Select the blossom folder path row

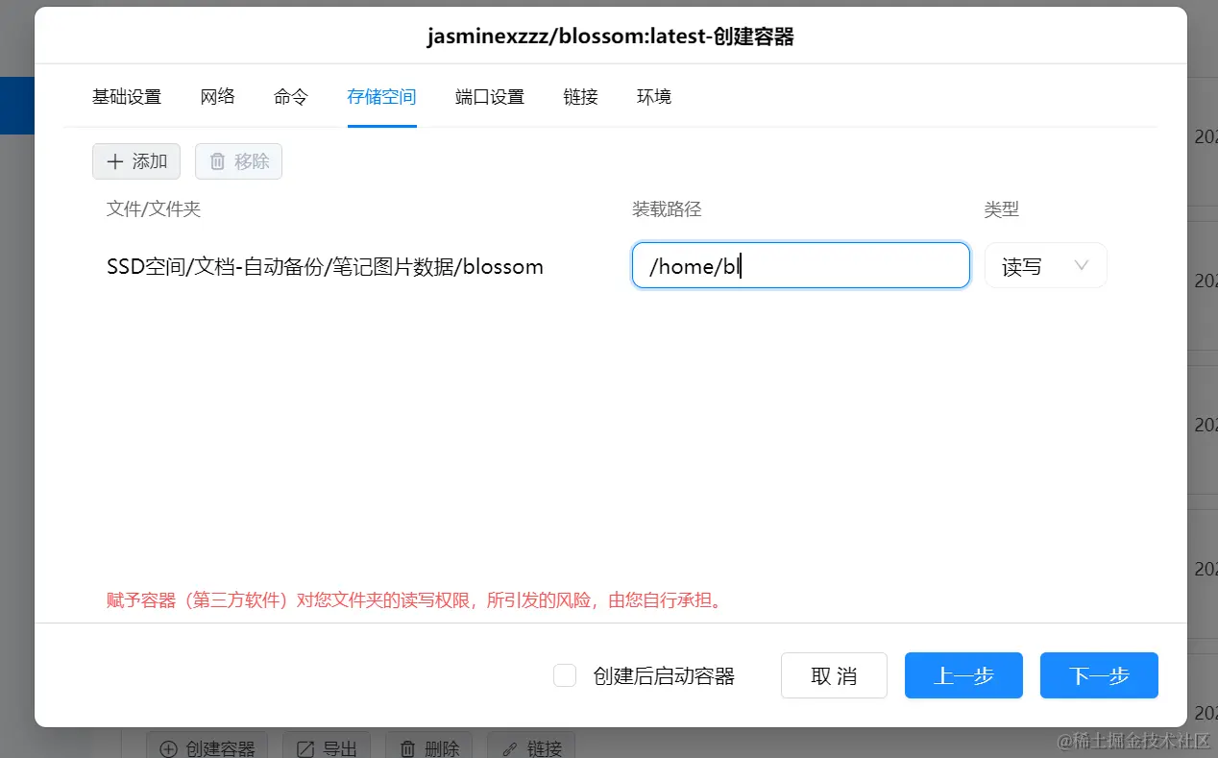324,266
